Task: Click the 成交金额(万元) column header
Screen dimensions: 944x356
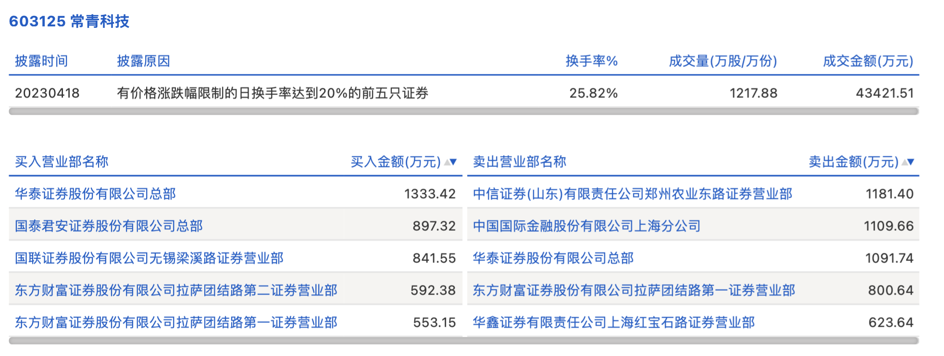Action: coord(868,61)
